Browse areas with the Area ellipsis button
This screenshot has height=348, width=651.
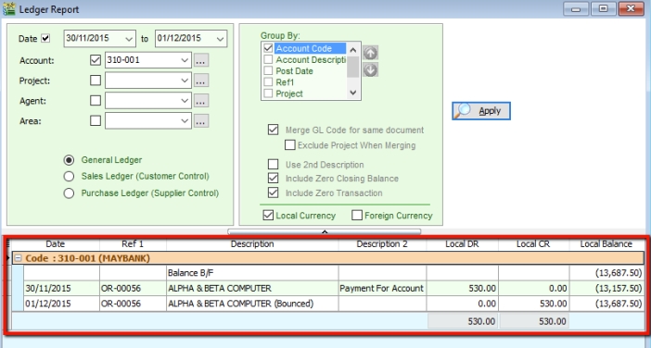[201, 121]
